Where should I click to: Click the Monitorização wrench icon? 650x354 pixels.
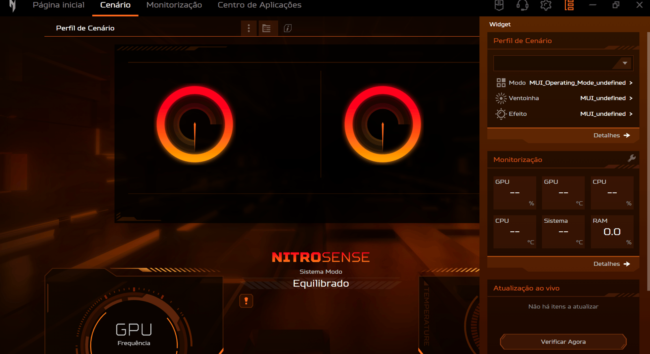tap(631, 158)
